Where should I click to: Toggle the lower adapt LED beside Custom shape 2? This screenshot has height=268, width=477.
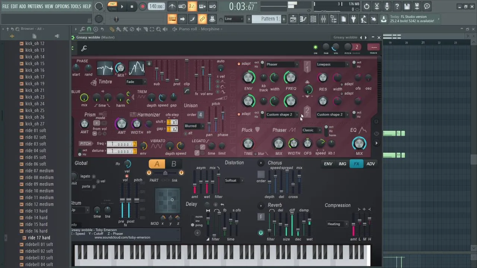(239, 114)
